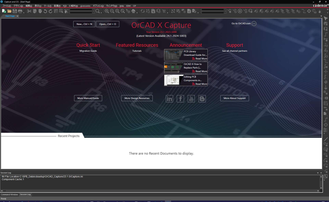Expand the simulation profile combo box
Screen dimensions: 329x202
(224, 11)
